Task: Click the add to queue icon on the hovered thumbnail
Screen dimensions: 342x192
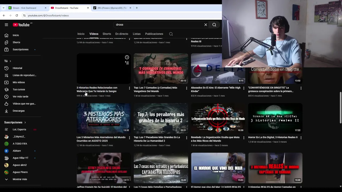Action: (x=127, y=63)
